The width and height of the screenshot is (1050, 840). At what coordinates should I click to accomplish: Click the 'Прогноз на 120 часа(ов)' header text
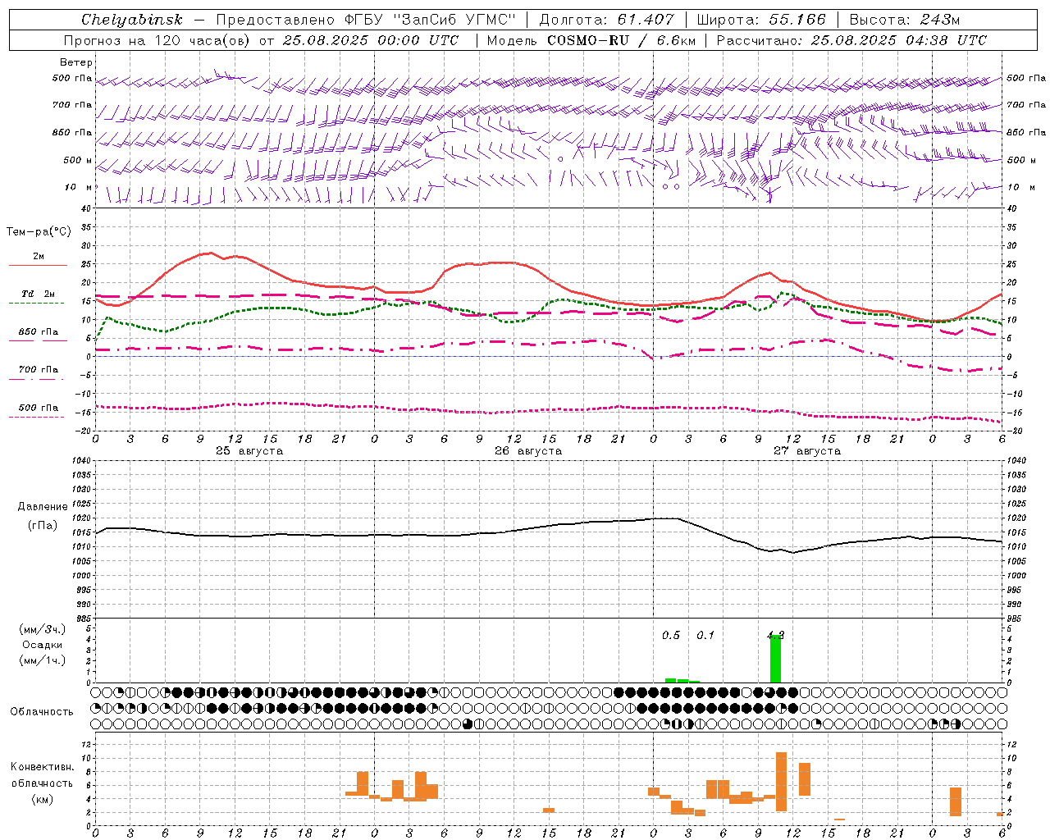pyautogui.click(x=157, y=40)
